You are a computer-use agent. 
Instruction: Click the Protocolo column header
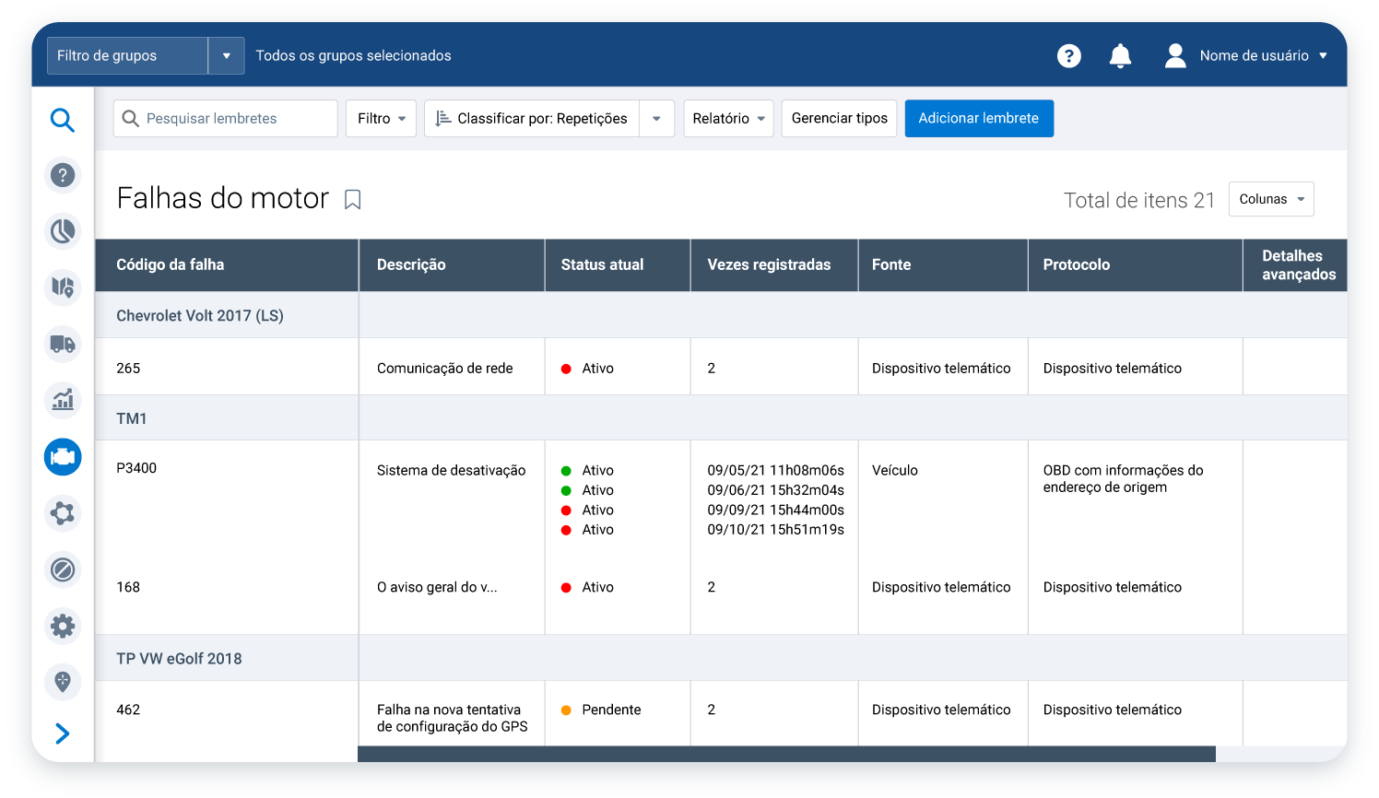tap(1136, 265)
